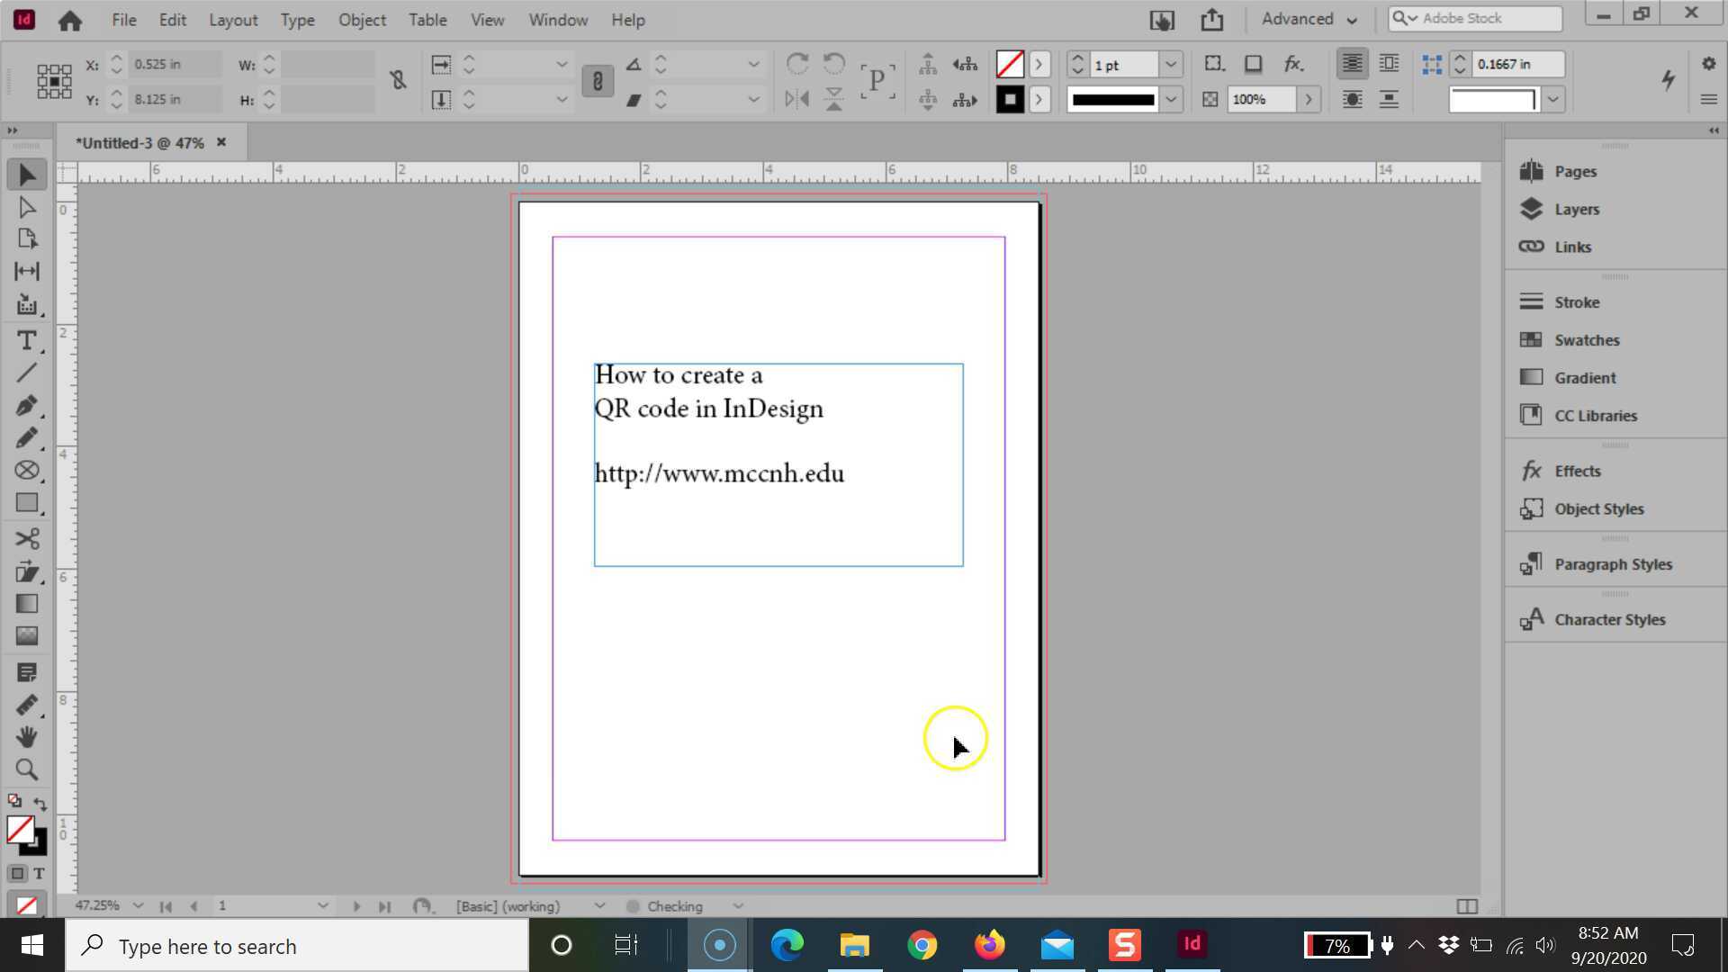Open the page number dropdown
The width and height of the screenshot is (1728, 972).
coord(322,905)
